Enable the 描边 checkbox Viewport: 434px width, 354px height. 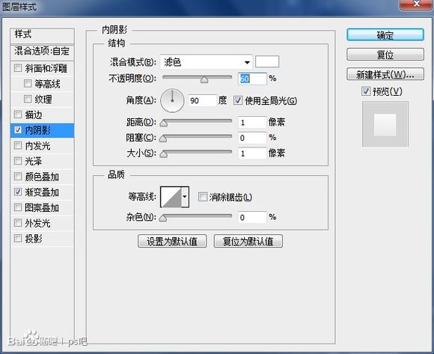click(18, 114)
